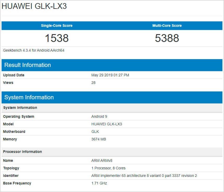The width and height of the screenshot is (224, 192).
Task: Click the single-core score value 1538
Action: [57, 38]
